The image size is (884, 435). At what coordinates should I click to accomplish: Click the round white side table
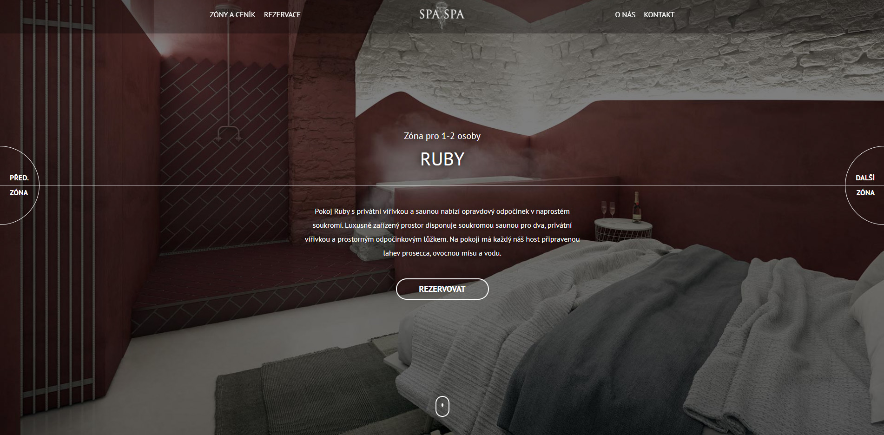point(623,230)
